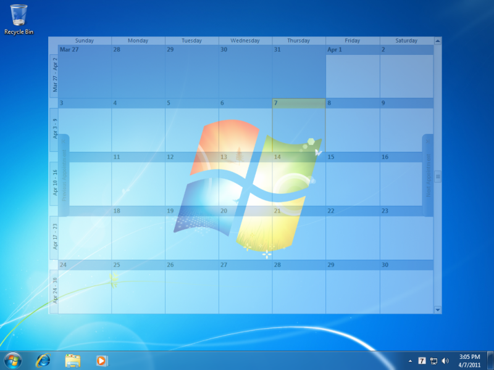Show hidden tray icons arrow
494x370 pixels.
410,361
